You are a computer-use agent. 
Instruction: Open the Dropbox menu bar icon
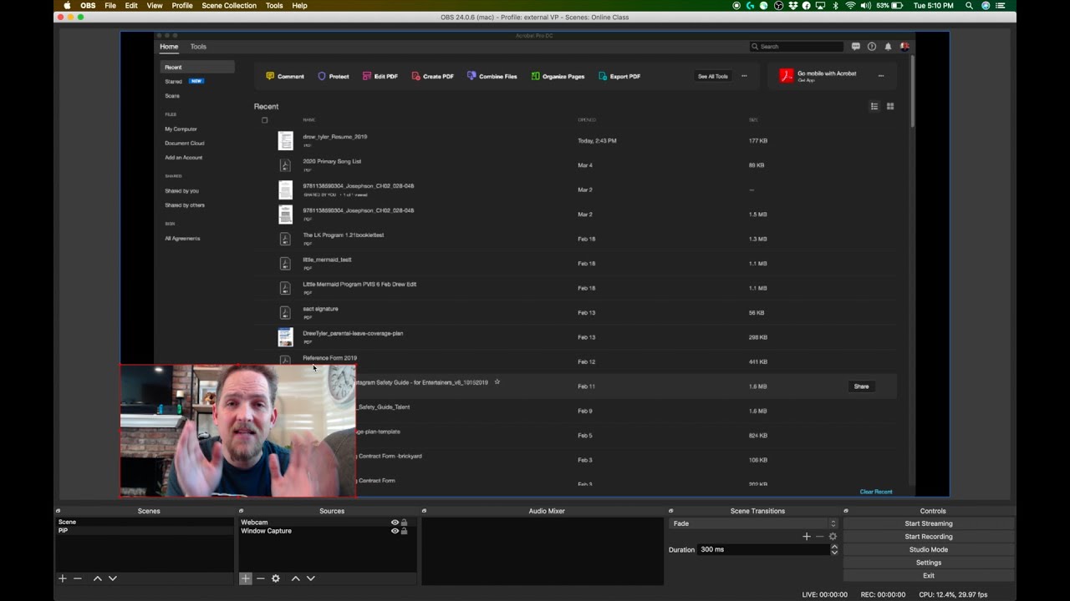click(x=792, y=5)
